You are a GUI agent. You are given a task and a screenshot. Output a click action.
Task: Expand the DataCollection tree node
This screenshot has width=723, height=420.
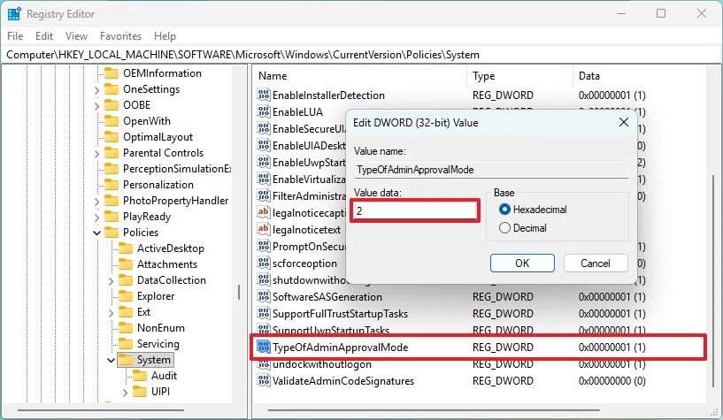coord(112,281)
